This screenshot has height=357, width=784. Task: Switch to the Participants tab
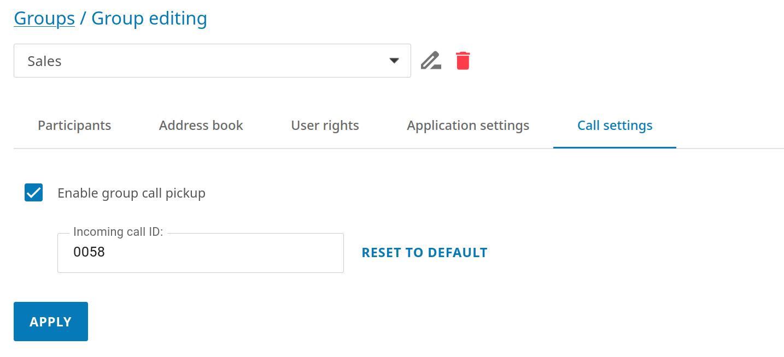74,126
